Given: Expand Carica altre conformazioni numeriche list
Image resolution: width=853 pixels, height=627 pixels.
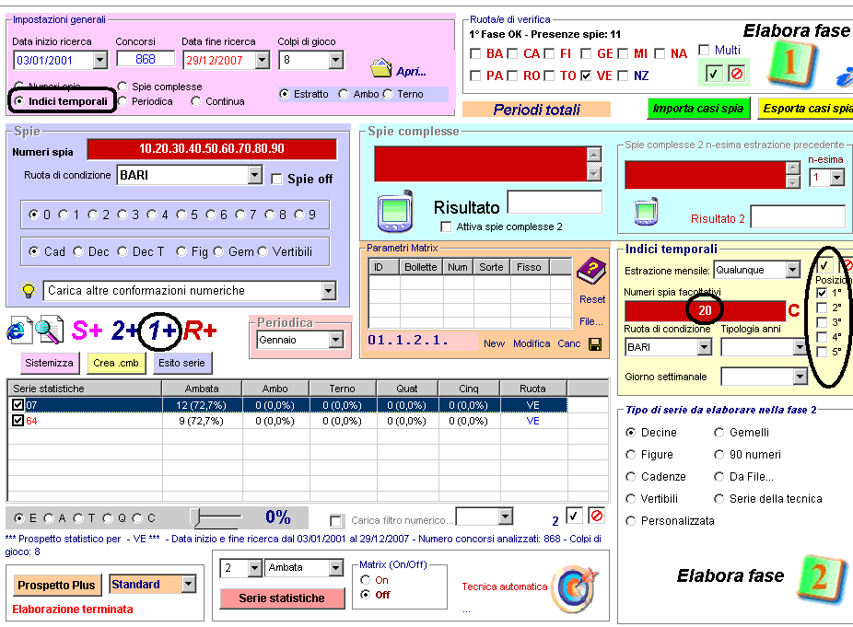Looking at the screenshot, I should click(328, 291).
